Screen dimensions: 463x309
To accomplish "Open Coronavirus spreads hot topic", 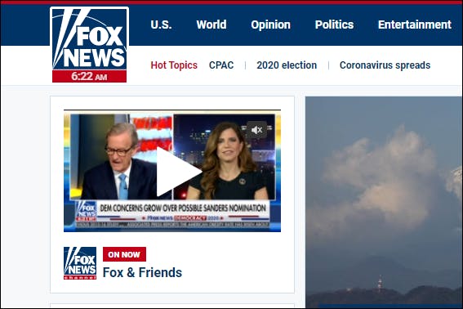I will point(385,65).
